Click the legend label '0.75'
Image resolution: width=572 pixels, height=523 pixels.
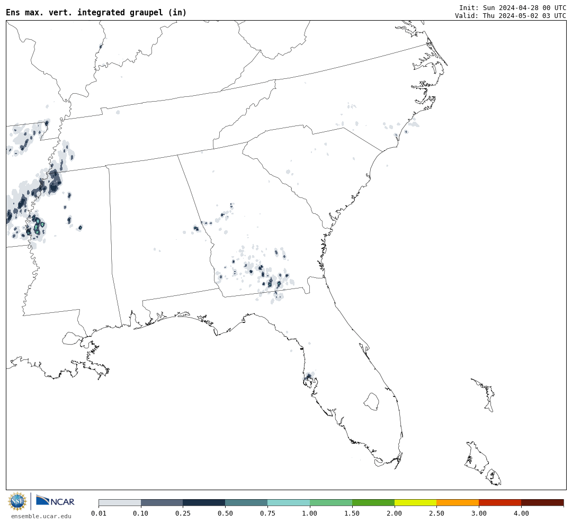tap(267, 513)
